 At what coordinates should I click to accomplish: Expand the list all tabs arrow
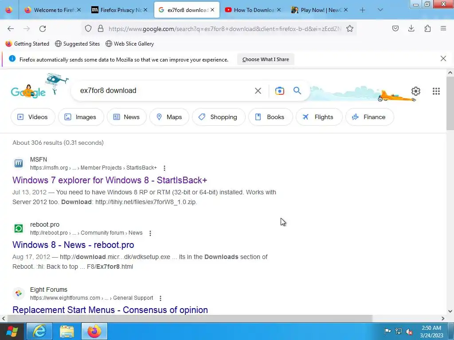[x=380, y=10]
